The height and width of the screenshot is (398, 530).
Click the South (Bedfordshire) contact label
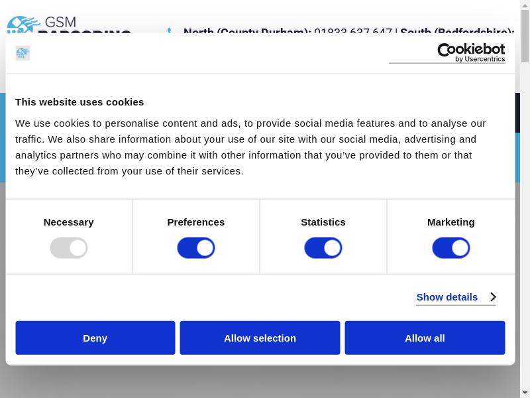click(x=456, y=31)
